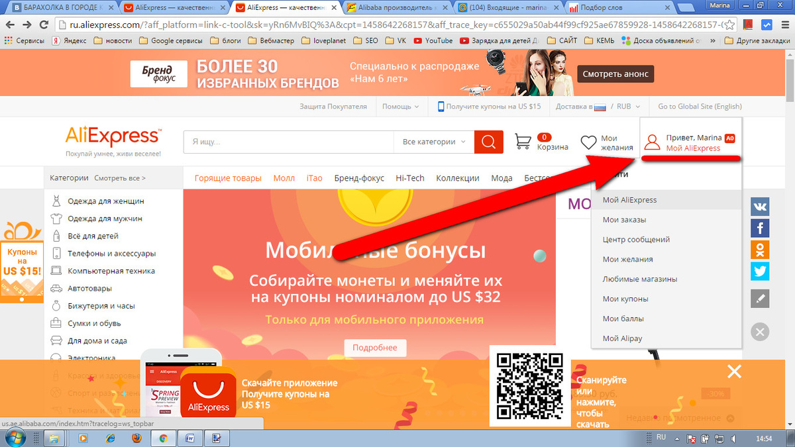This screenshot has width=795, height=447.
Task: Bookmark page with the star icon
Action: click(729, 25)
